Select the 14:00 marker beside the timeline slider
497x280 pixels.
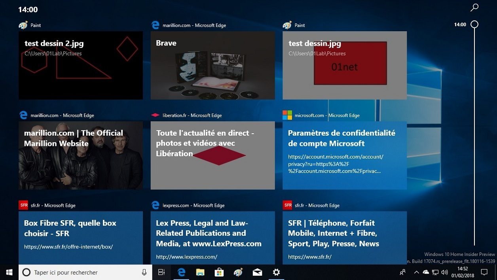click(460, 25)
